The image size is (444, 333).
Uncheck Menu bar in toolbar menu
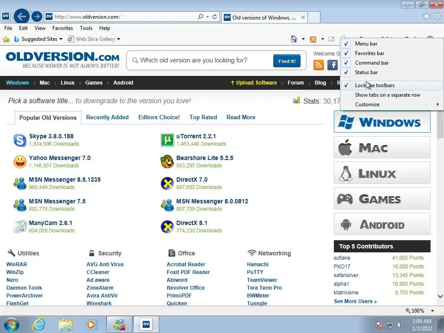coord(392,44)
